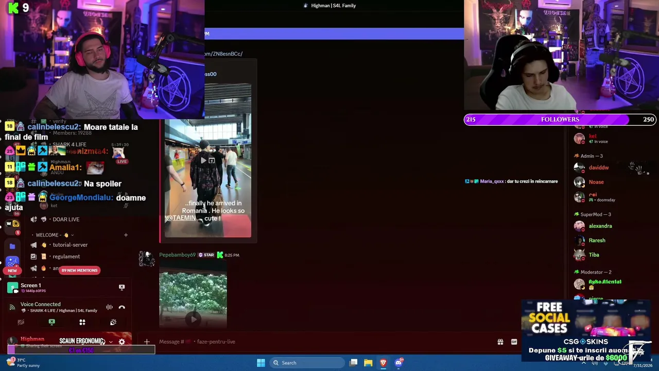
Task: Open the blue folder icon in server list
Action: click(12, 246)
